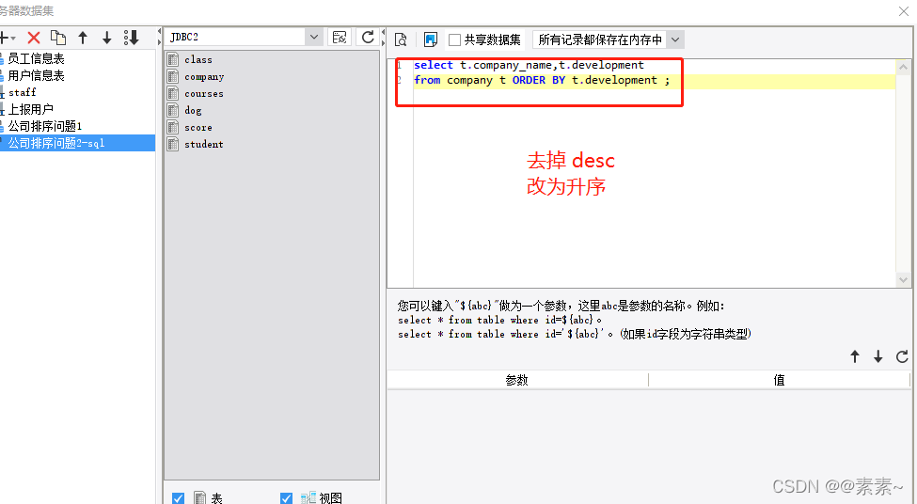Image resolution: width=917 pixels, height=504 pixels.
Task: Click the preview query icon
Action: click(x=401, y=39)
